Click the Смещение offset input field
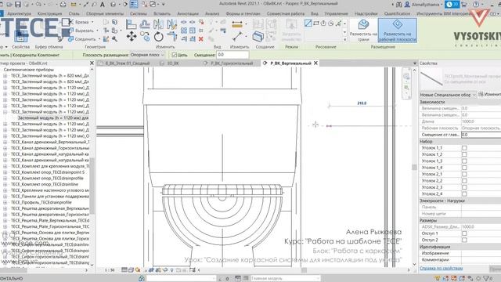This screenshot has height=282, width=501. coord(232,55)
